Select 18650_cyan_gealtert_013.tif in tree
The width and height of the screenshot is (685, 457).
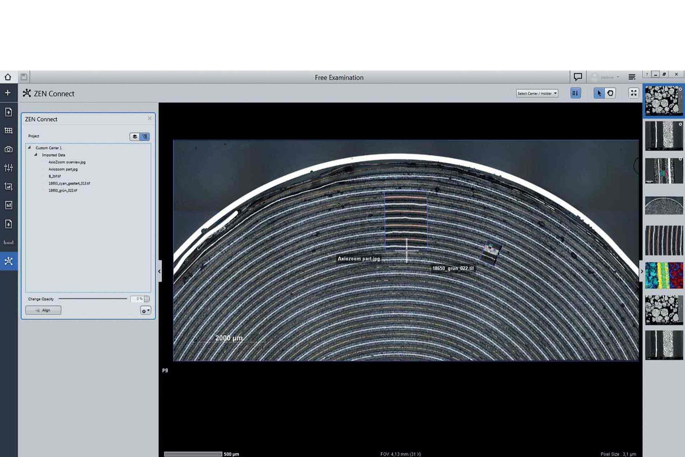pos(69,183)
